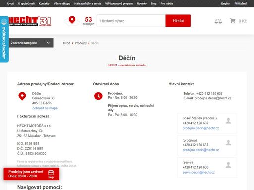Image resolution: width=254 pixels, height=190 pixels.
Task: Click the red opening hours clock icon
Action: [98, 96]
